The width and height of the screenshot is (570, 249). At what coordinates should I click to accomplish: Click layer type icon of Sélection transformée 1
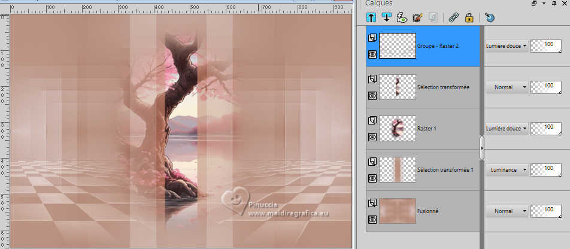(x=372, y=162)
